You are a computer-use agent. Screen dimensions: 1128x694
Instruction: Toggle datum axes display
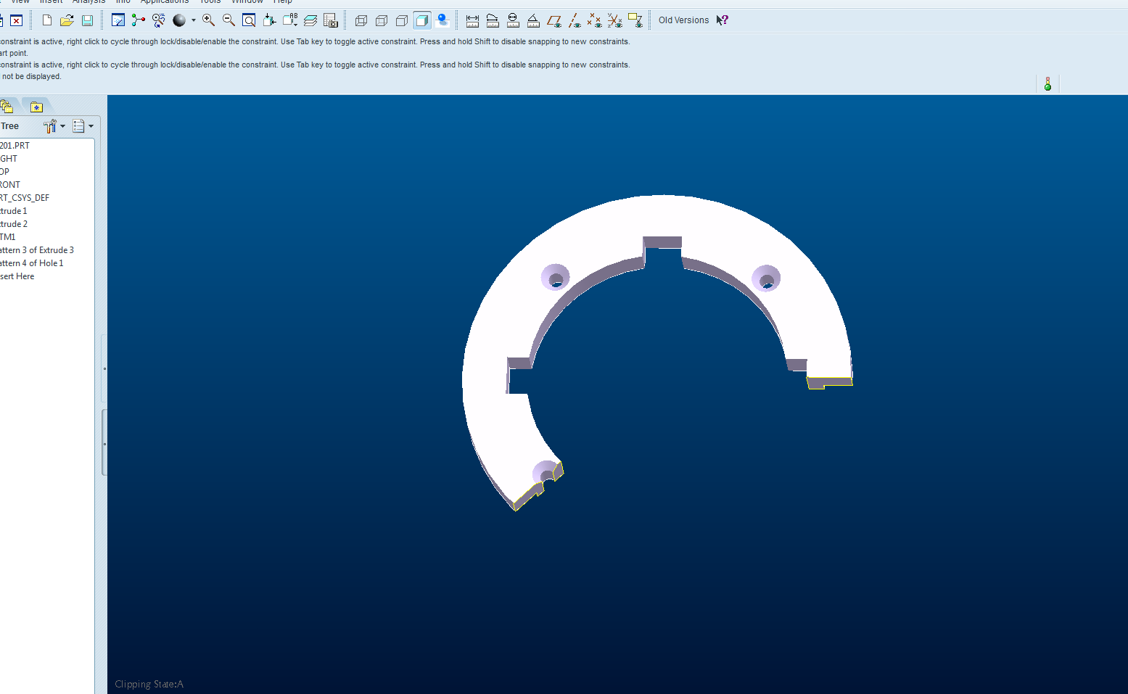tap(575, 20)
